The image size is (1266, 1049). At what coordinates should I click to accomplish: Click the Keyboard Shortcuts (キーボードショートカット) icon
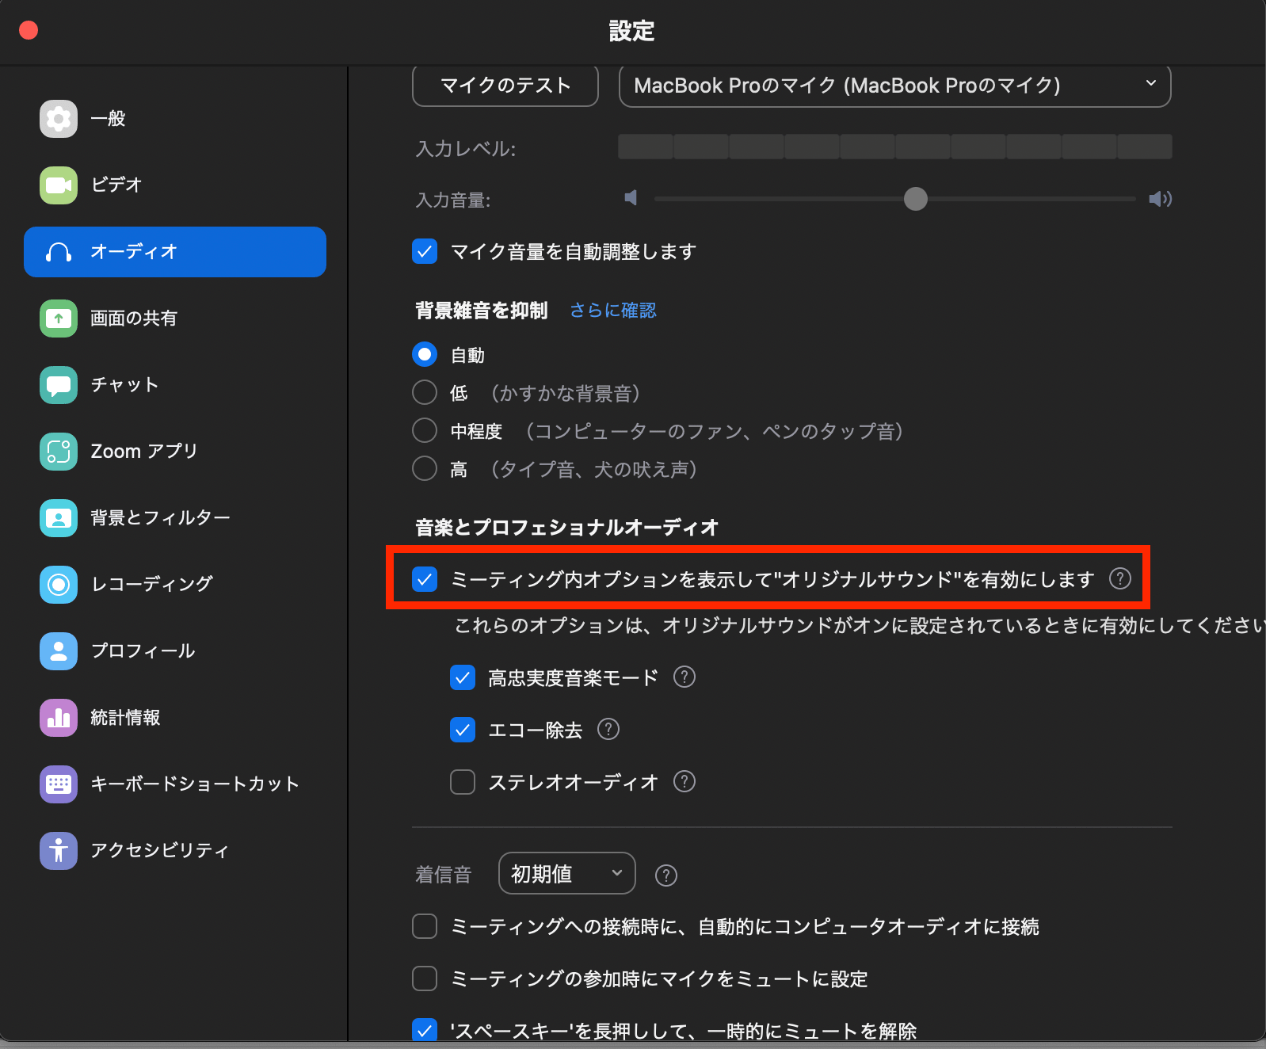(59, 784)
